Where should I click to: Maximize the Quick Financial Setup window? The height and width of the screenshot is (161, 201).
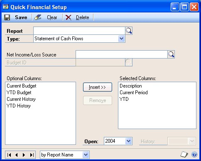point(184,7)
